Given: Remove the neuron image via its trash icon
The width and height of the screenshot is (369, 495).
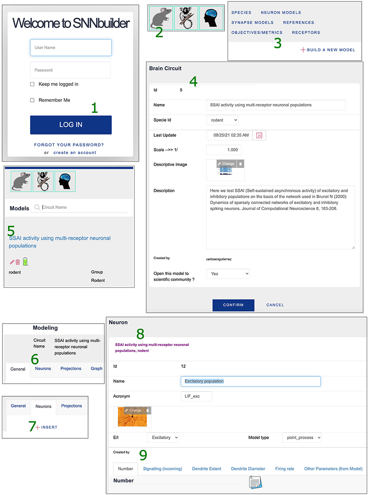Looking at the screenshot, I should [x=148, y=410].
